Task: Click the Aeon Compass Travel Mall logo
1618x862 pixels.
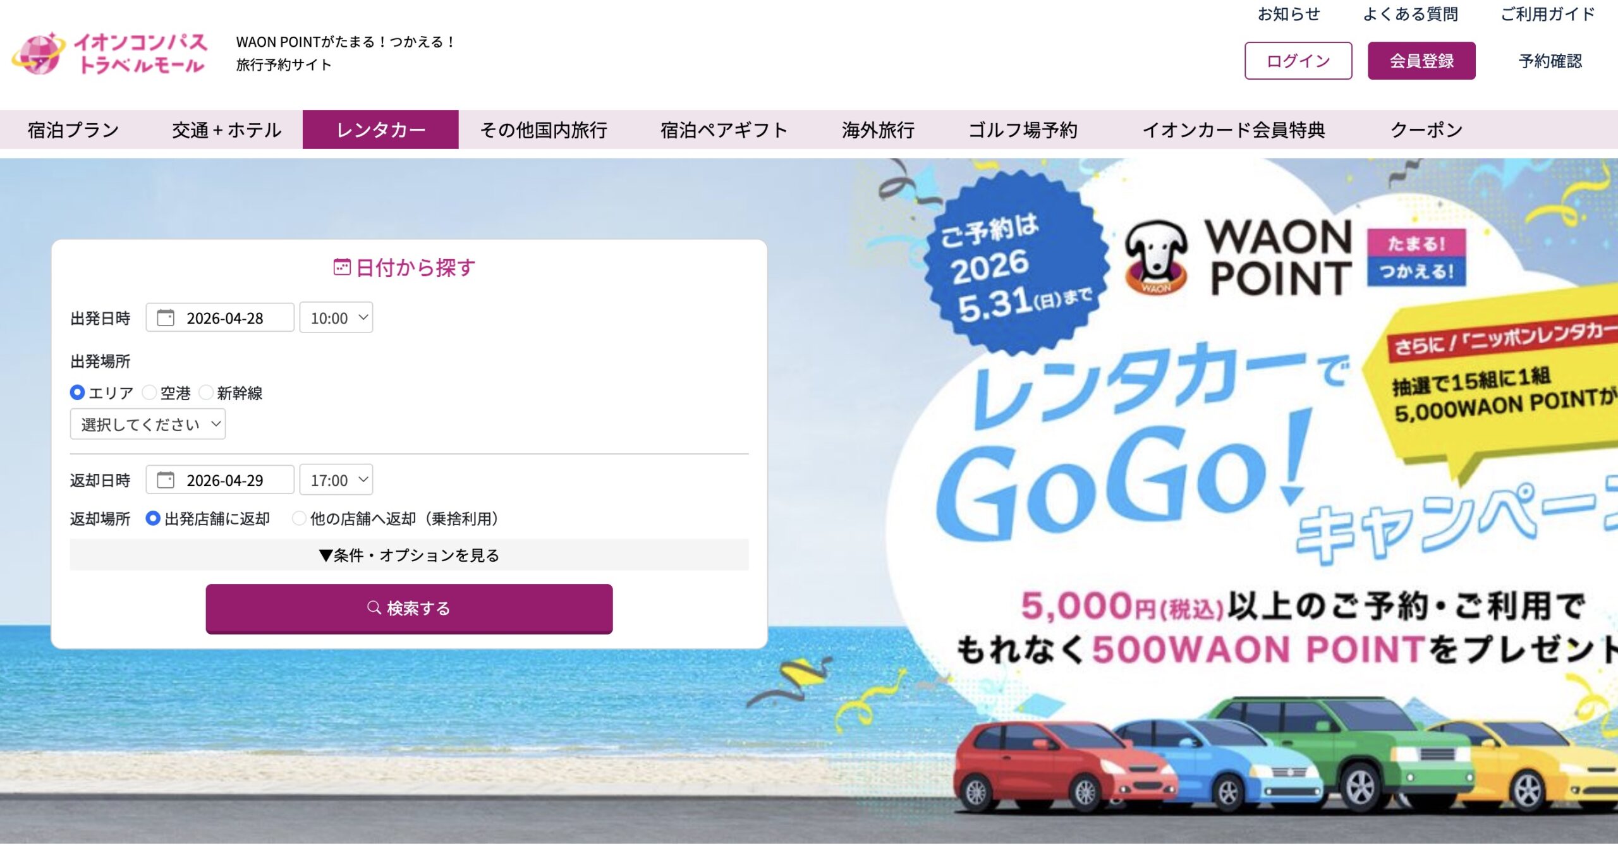Action: point(109,53)
